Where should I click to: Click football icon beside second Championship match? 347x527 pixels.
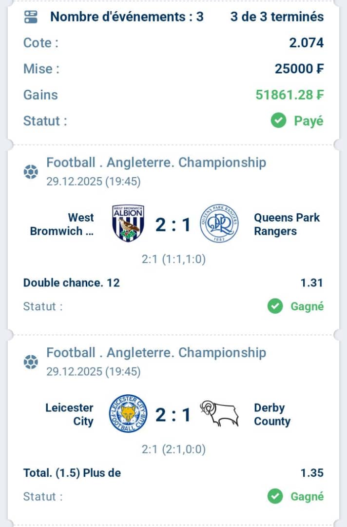tap(31, 362)
